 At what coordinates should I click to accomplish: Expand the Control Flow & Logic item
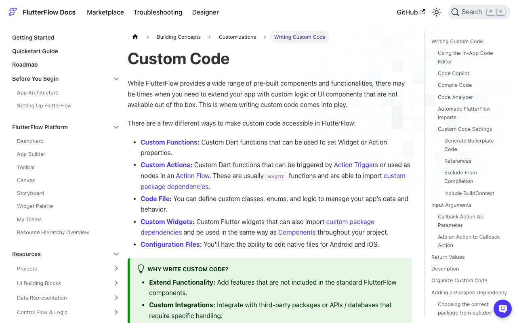[x=116, y=312]
